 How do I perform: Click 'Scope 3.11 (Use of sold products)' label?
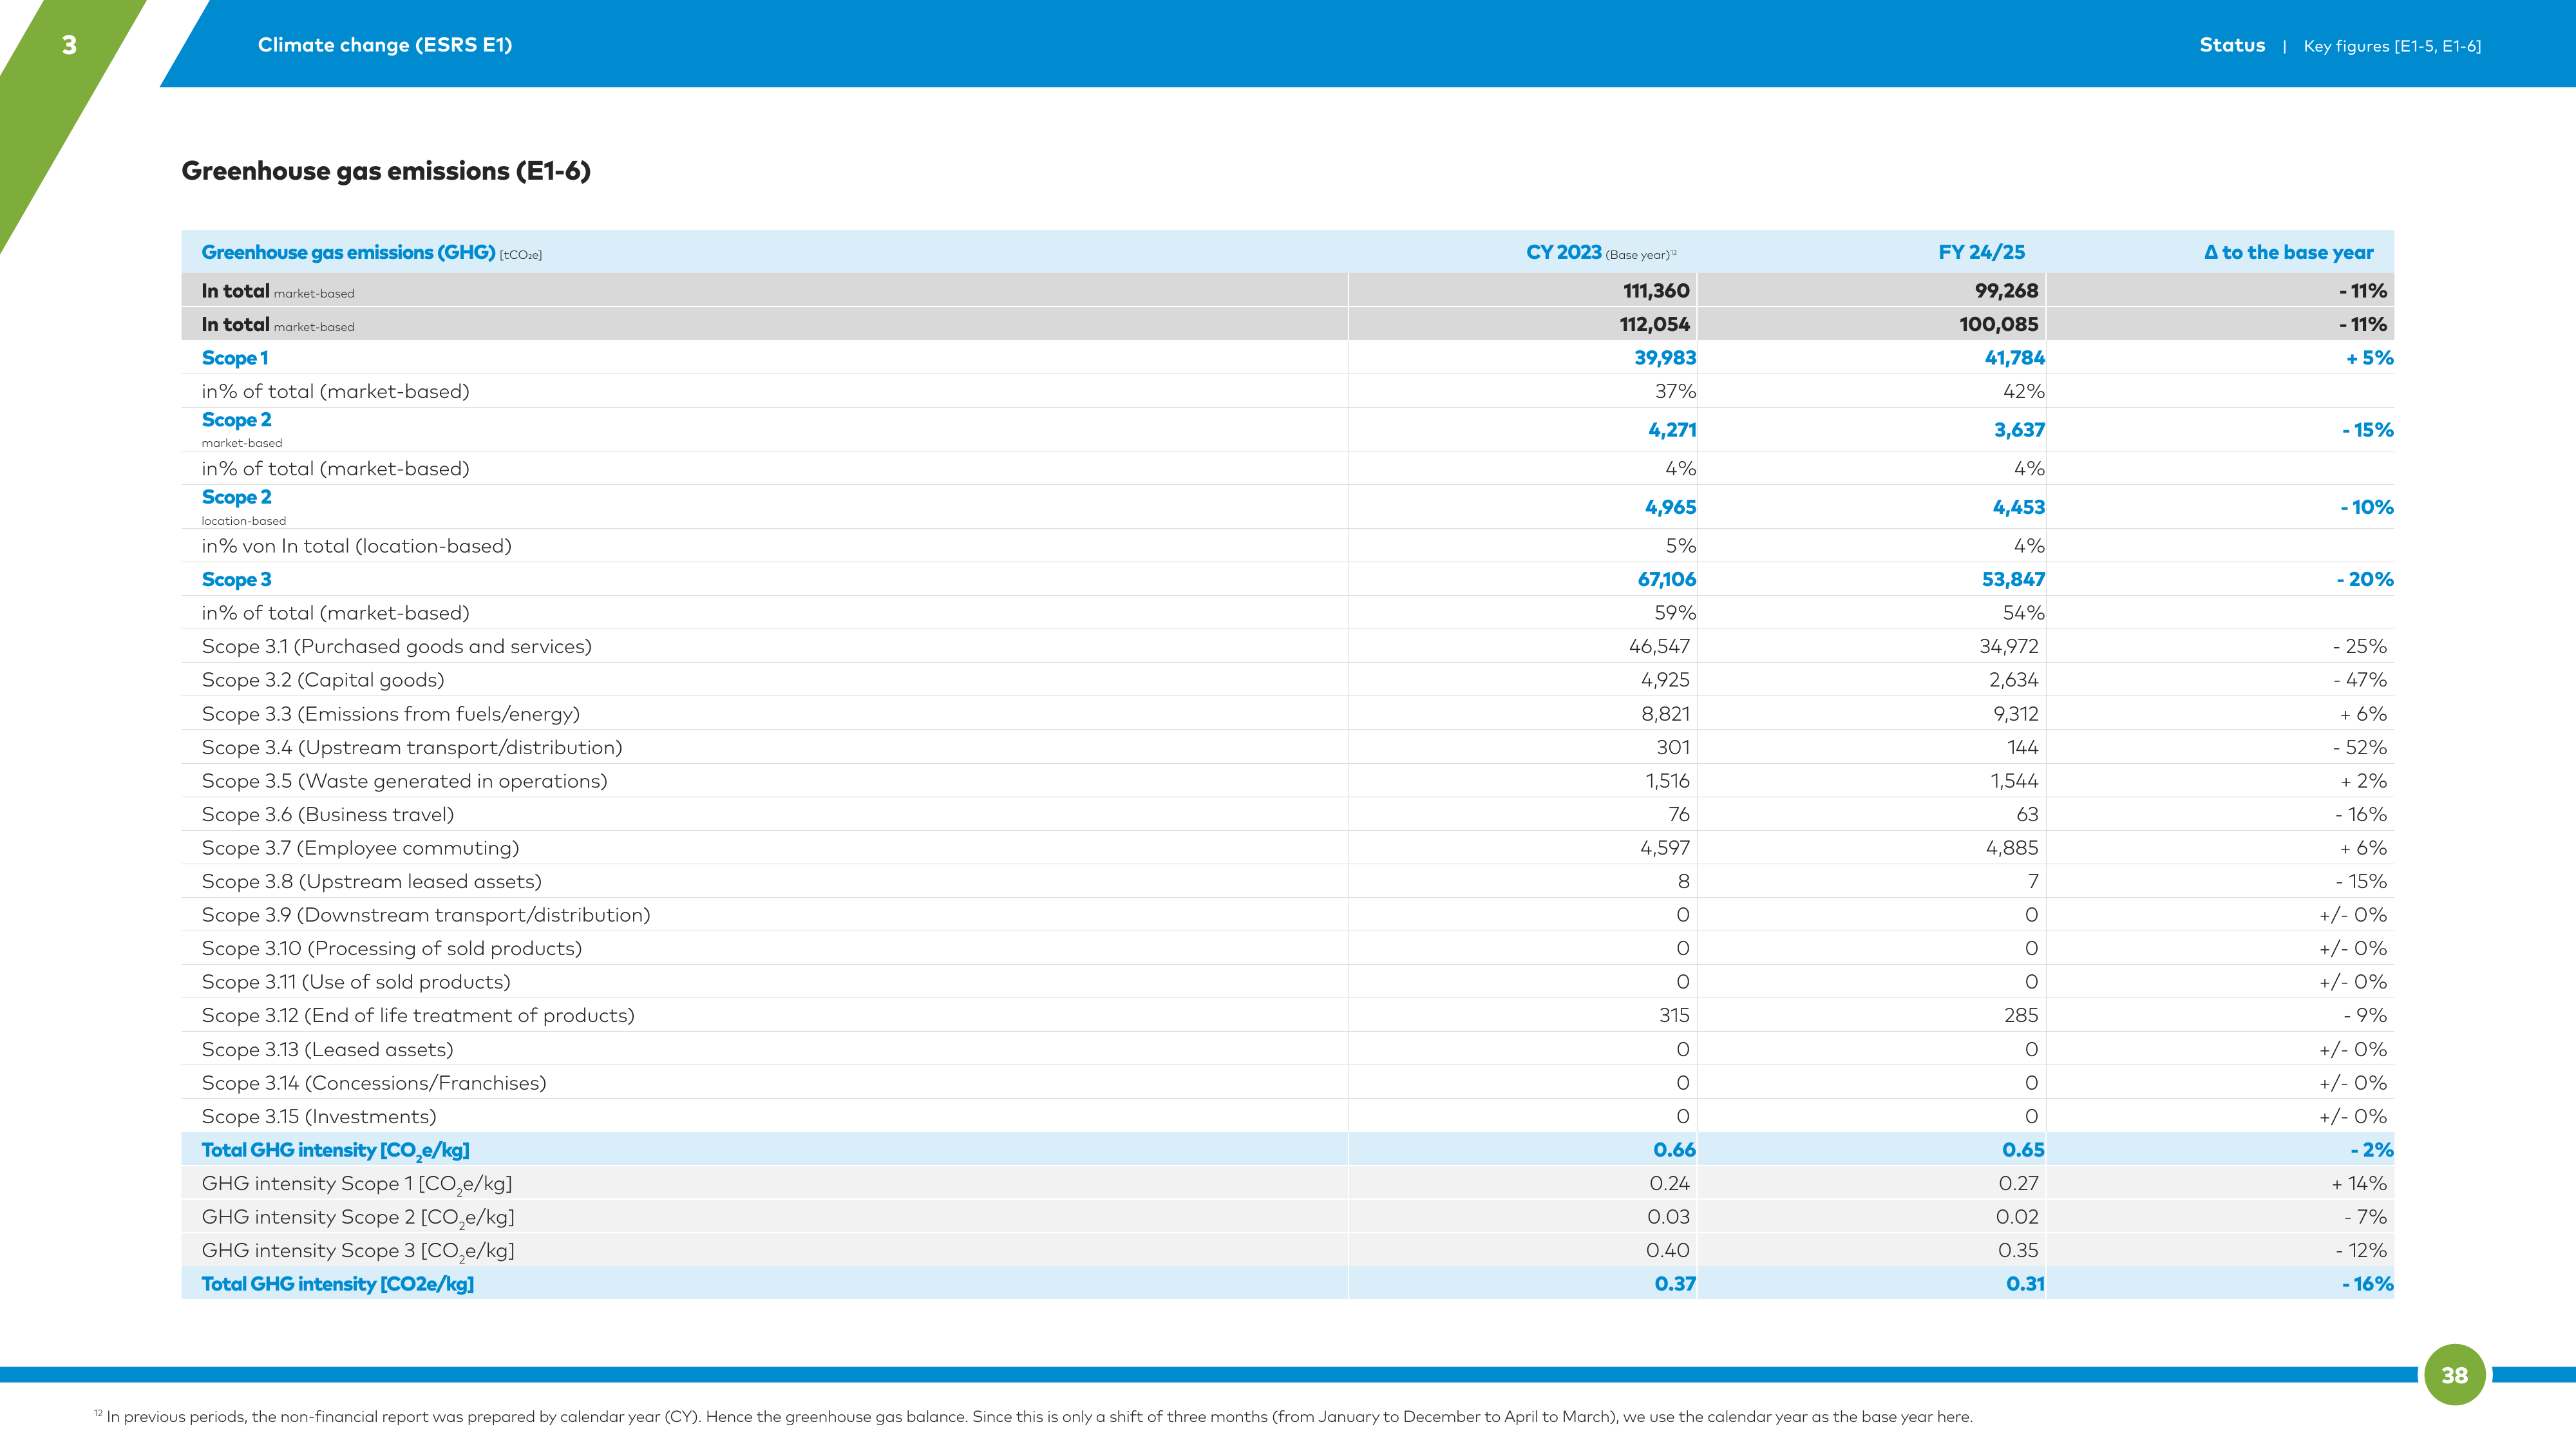[356, 982]
